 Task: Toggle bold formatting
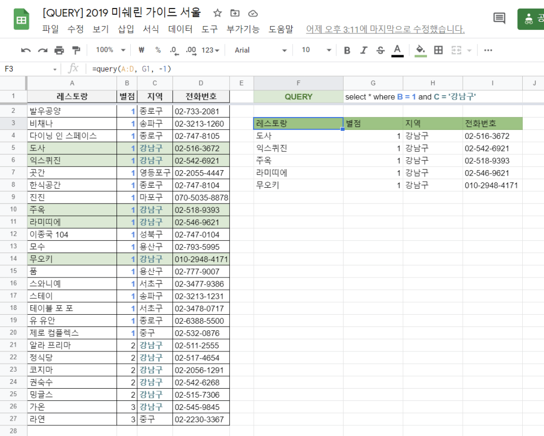click(x=347, y=50)
